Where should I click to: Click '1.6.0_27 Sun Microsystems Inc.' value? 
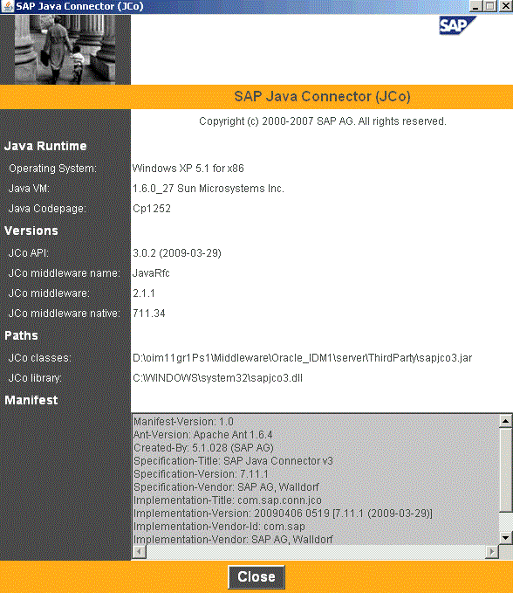pos(209,189)
